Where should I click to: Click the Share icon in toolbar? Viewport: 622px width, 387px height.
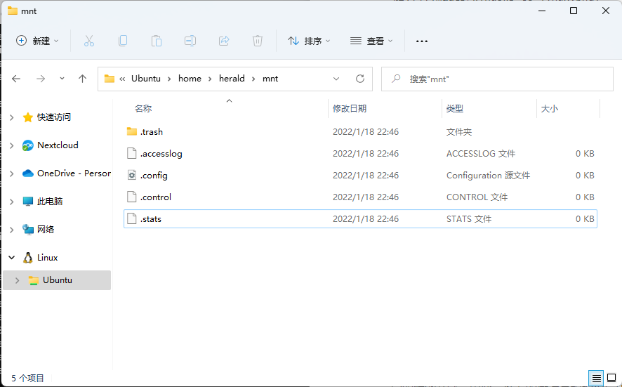(x=224, y=41)
